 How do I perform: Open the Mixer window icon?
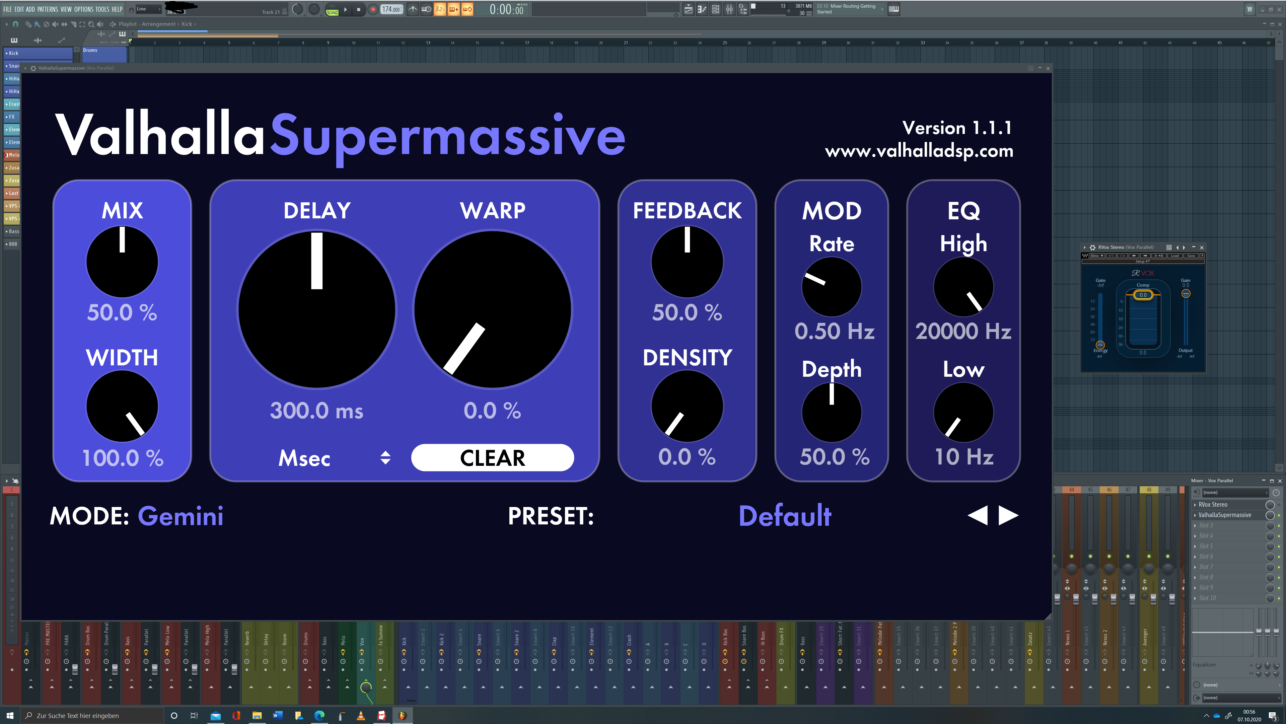point(729,9)
